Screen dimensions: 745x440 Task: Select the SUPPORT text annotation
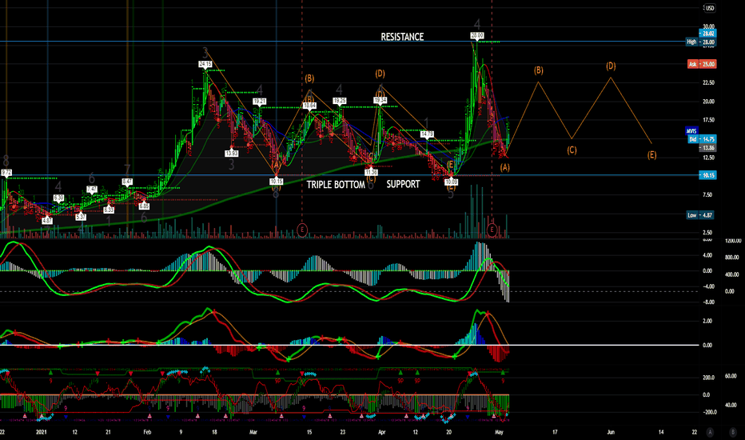403,184
